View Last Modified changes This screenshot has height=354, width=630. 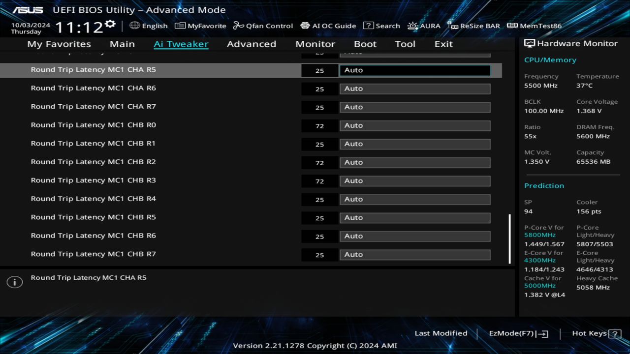[441, 333]
